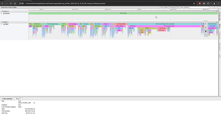The image size is (221, 116).
Task: Click the Wall Duration value 595,338.716 ms
Action: pyautogui.click(x=30, y=111)
